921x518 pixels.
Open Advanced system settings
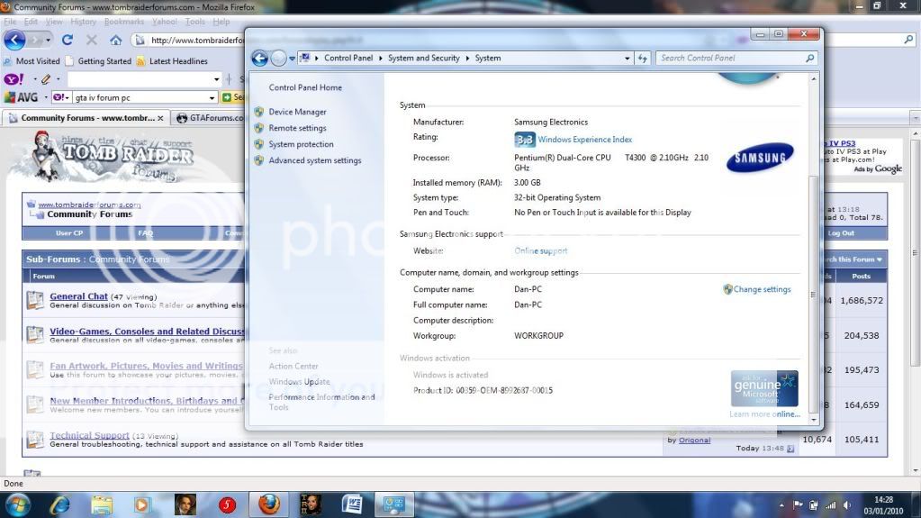point(314,160)
